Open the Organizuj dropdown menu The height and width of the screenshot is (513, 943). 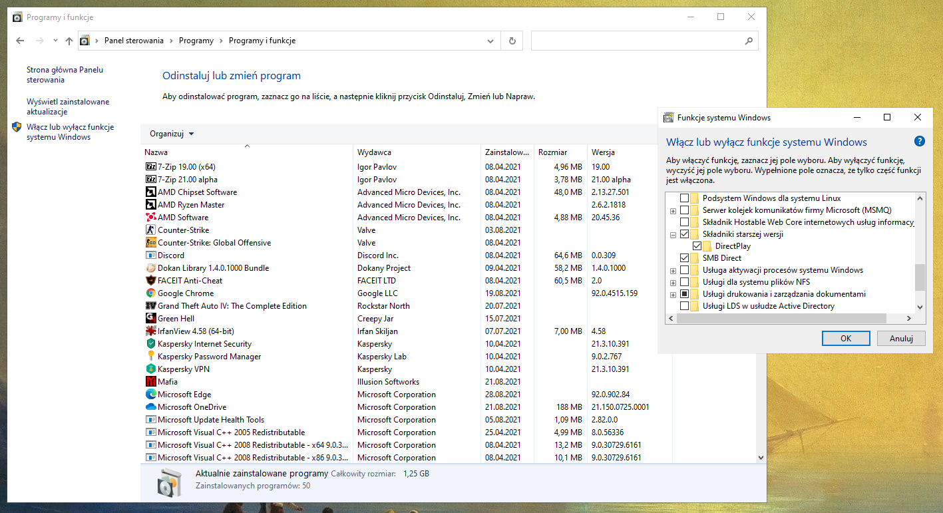pos(172,134)
